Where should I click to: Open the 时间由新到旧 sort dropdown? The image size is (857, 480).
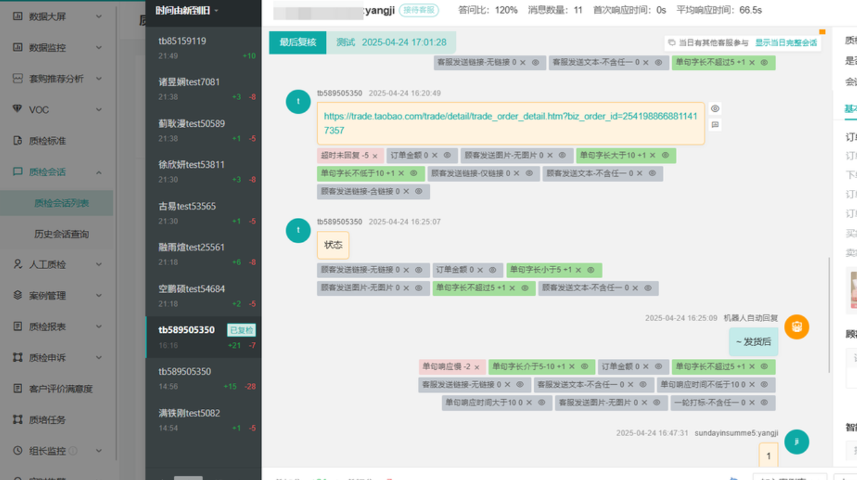[x=187, y=11]
